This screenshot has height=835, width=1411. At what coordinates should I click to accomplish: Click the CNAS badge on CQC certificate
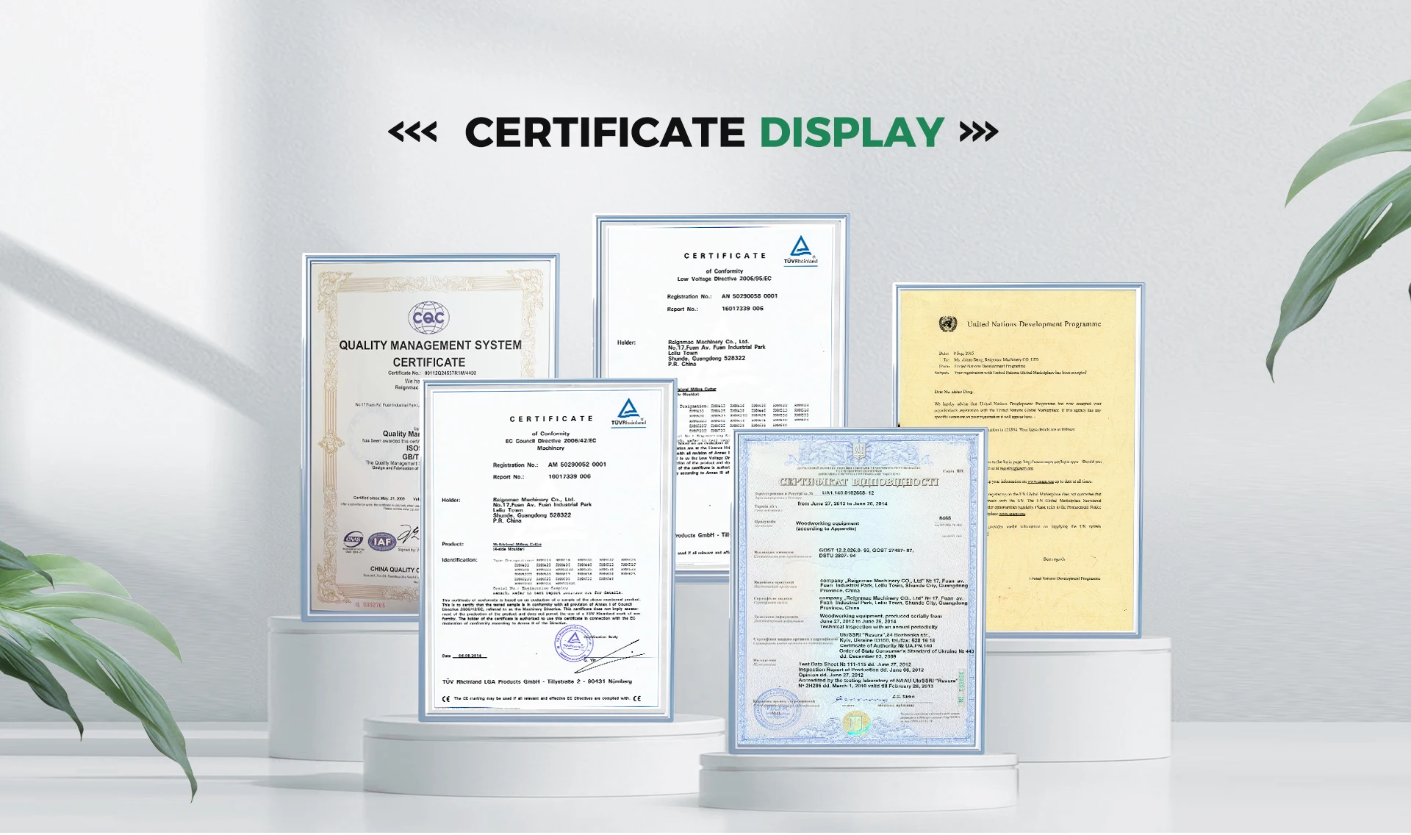353,540
